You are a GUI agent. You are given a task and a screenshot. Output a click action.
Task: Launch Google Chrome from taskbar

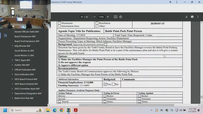[x=62, y=110]
